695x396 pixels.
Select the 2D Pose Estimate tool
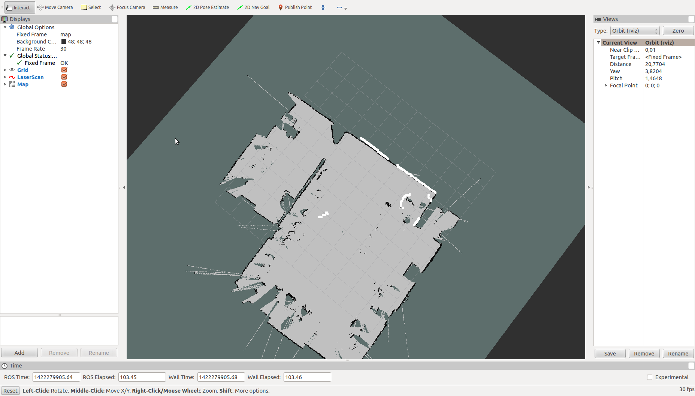click(207, 7)
